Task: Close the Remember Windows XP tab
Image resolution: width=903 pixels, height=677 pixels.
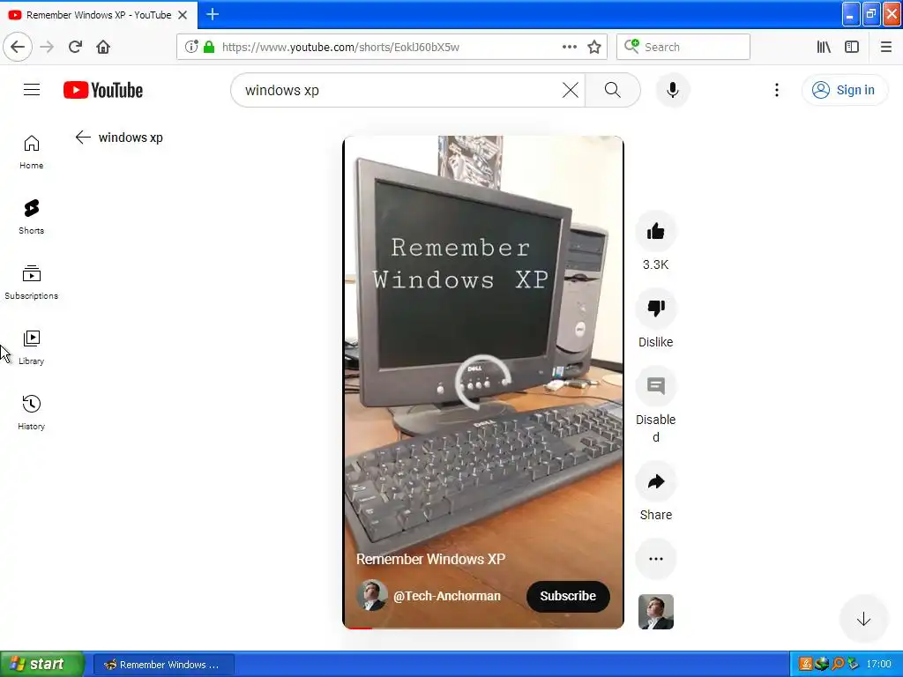Action: [x=183, y=15]
